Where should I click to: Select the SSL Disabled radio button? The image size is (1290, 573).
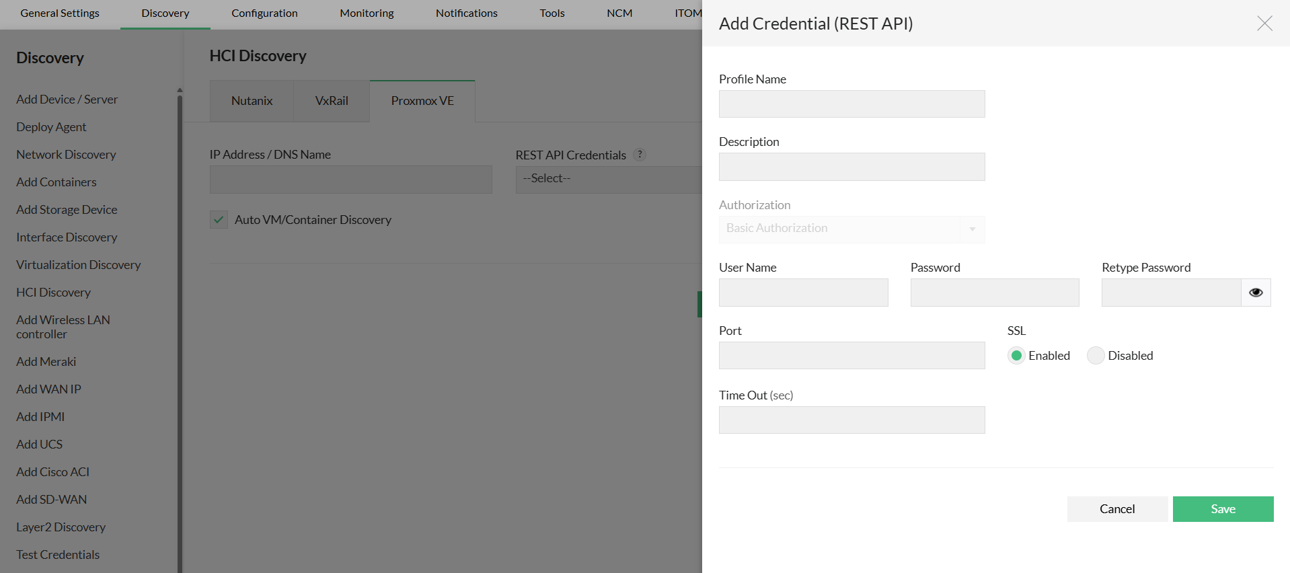click(1096, 356)
